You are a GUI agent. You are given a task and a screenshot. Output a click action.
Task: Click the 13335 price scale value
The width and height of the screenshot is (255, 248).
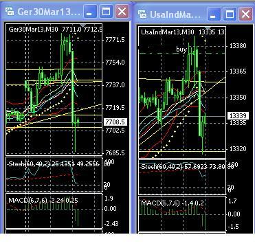[238, 123]
